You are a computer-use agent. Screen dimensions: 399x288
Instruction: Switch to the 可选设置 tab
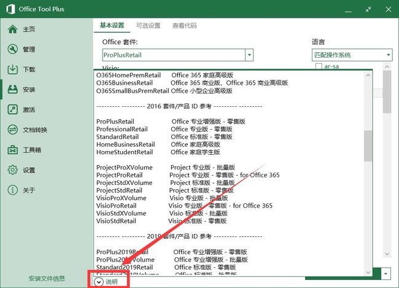(149, 25)
